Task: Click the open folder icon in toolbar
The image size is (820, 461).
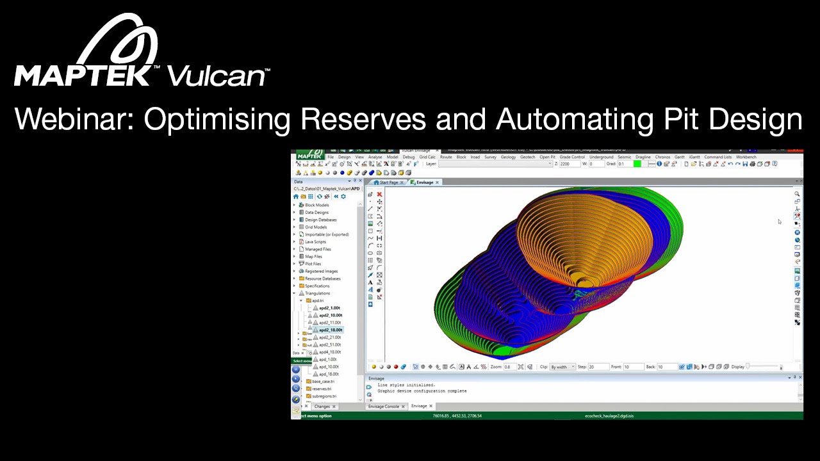Action: click(x=694, y=164)
